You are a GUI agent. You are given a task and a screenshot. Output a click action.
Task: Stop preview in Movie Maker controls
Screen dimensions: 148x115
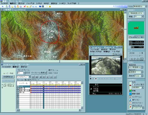(44, 77)
